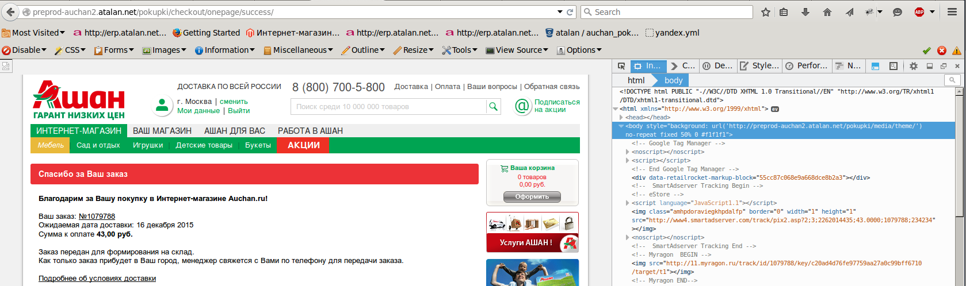Open the Disable web developer menu

(24, 50)
